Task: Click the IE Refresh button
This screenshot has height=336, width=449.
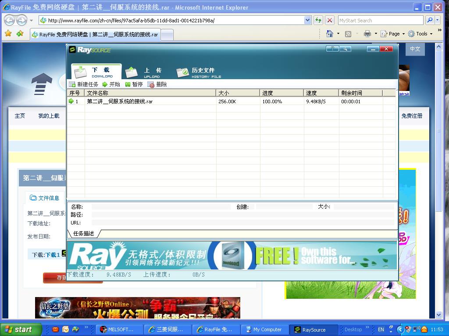Action: pos(318,21)
